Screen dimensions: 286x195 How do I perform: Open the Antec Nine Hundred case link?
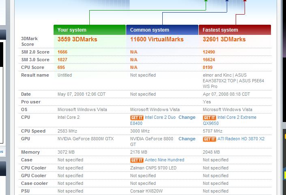point(165,160)
